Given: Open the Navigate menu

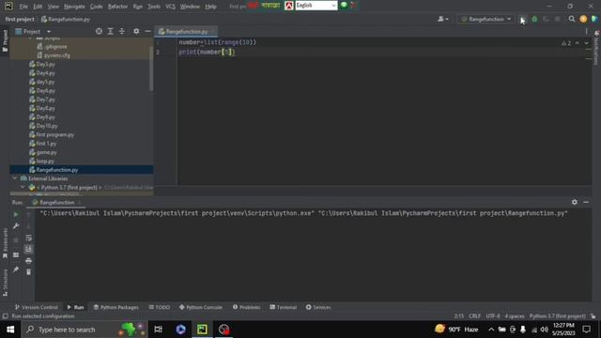Looking at the screenshot, I should [74, 7].
